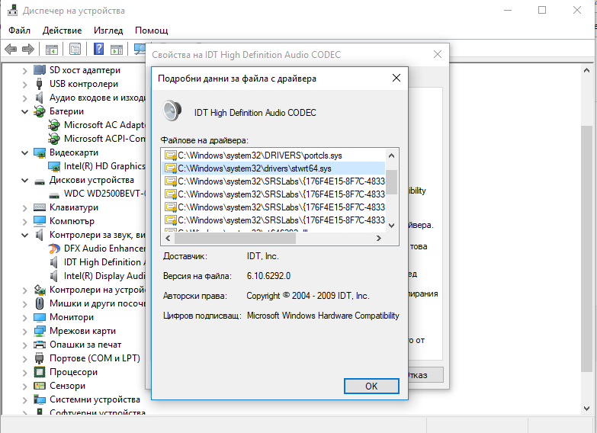The image size is (597, 433).
Task: Click the provider value IDT, Inc.
Action: (x=263, y=256)
